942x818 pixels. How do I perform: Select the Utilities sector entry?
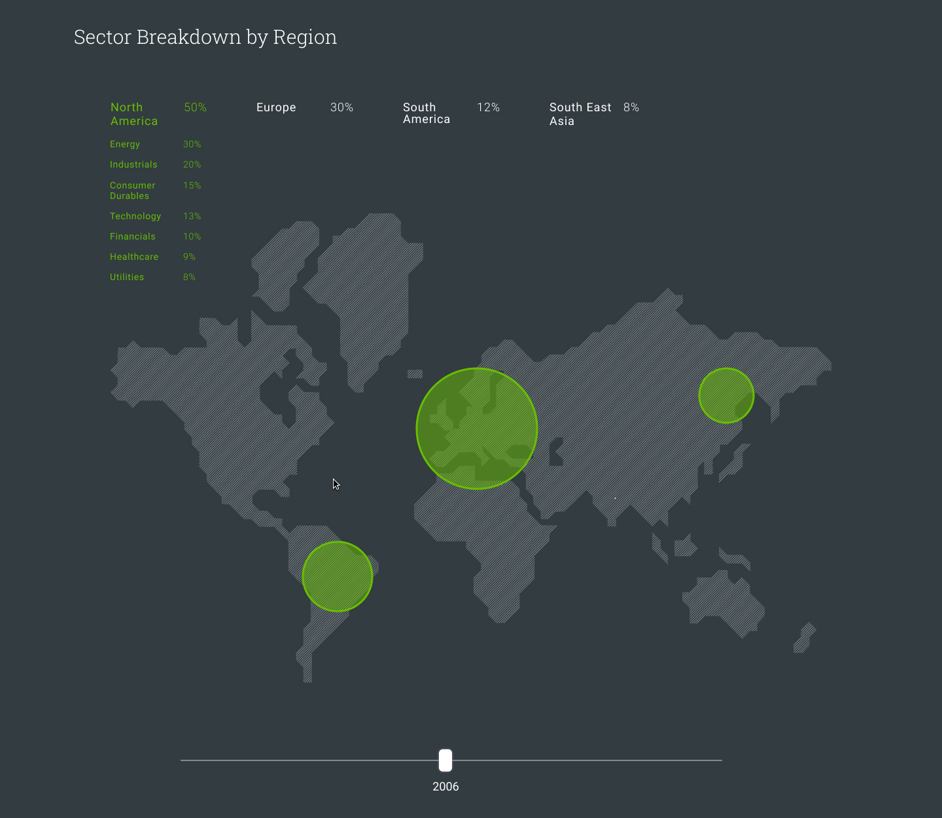coord(127,277)
